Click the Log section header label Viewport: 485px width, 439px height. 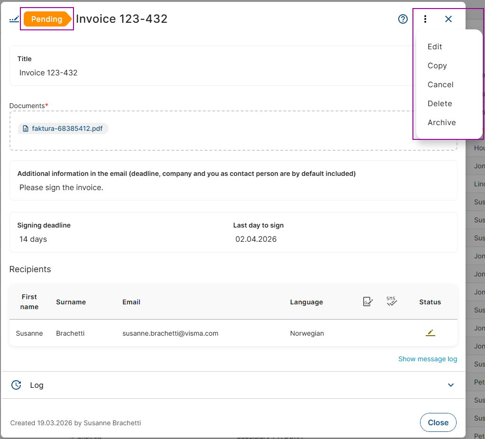[x=37, y=385]
